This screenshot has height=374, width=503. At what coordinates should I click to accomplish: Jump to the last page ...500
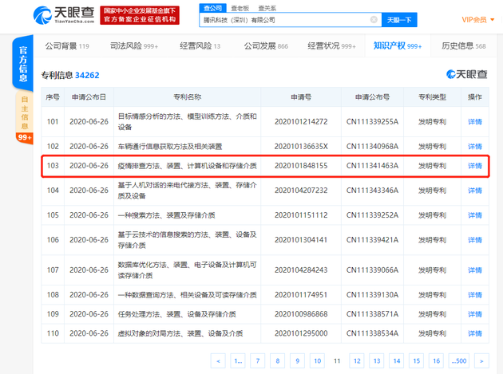click(x=457, y=360)
